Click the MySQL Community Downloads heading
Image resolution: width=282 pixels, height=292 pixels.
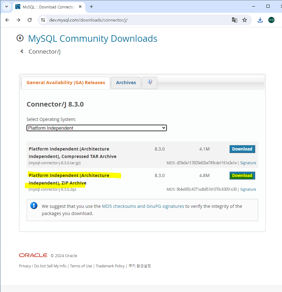[93, 39]
